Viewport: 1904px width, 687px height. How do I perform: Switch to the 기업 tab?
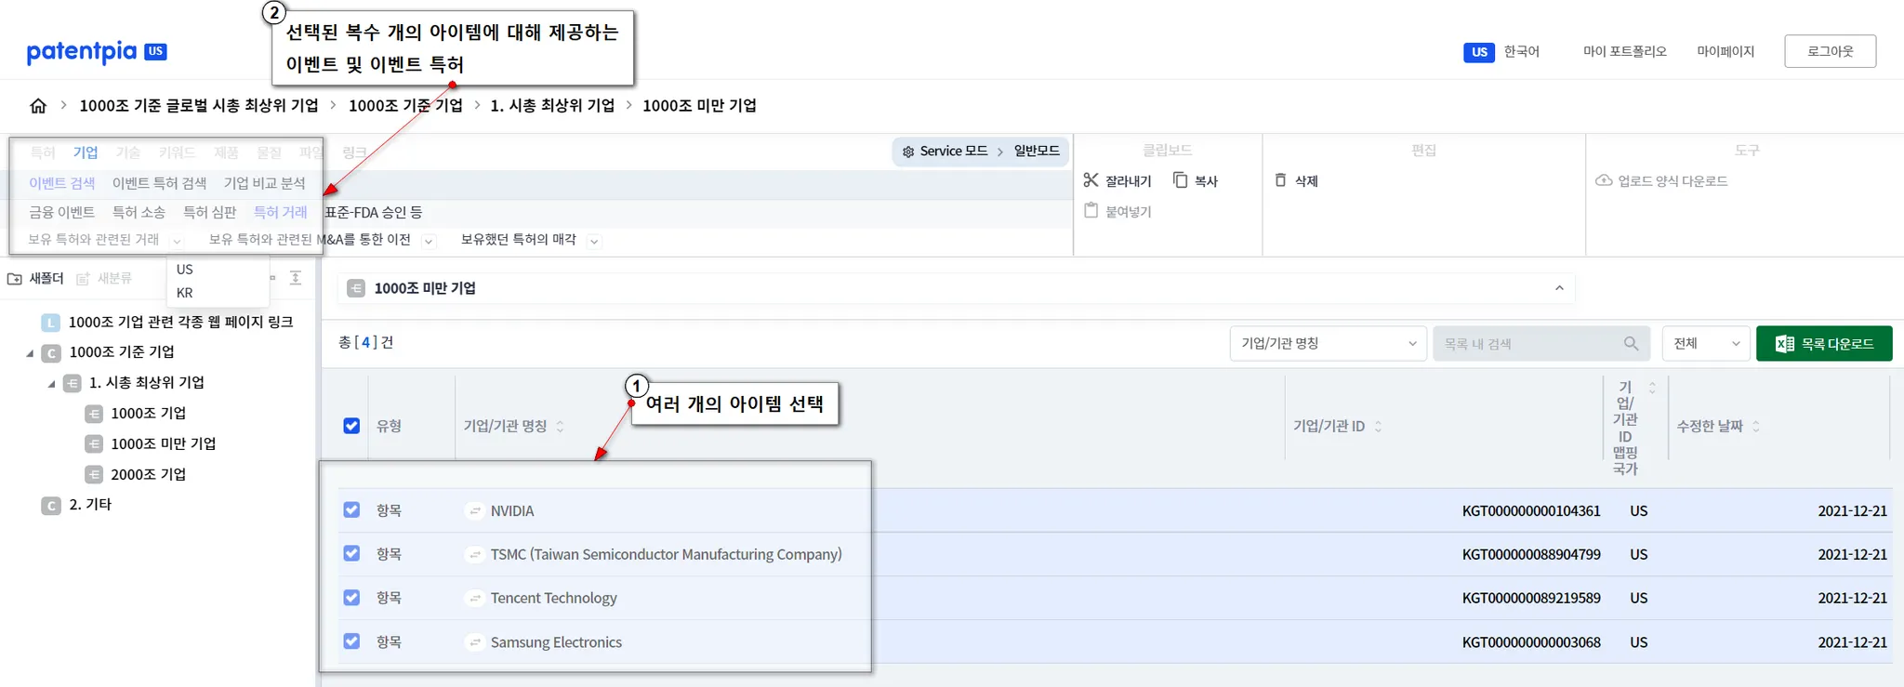pos(86,152)
